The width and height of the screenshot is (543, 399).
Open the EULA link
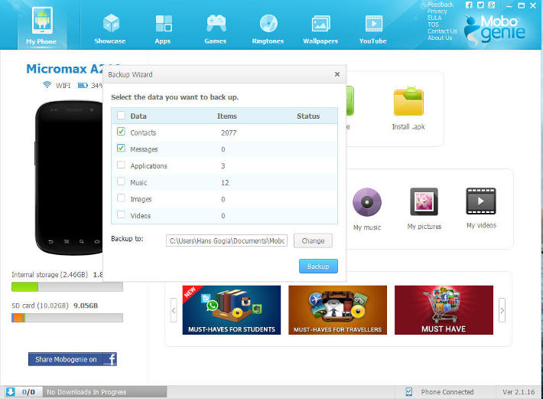click(x=434, y=18)
